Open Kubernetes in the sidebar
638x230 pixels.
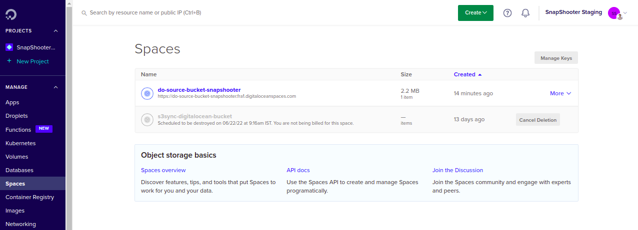tap(20, 143)
